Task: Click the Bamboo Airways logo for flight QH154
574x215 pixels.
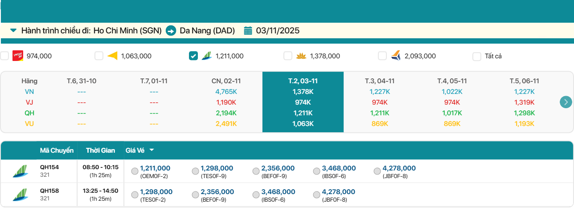Action: pos(19,171)
